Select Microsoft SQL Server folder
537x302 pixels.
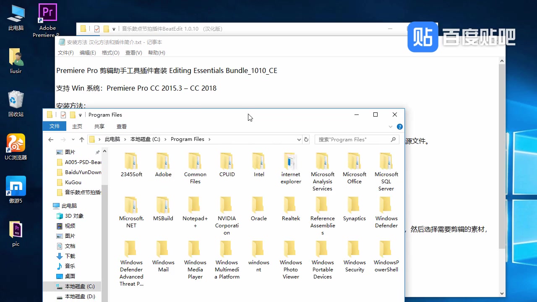click(x=386, y=172)
